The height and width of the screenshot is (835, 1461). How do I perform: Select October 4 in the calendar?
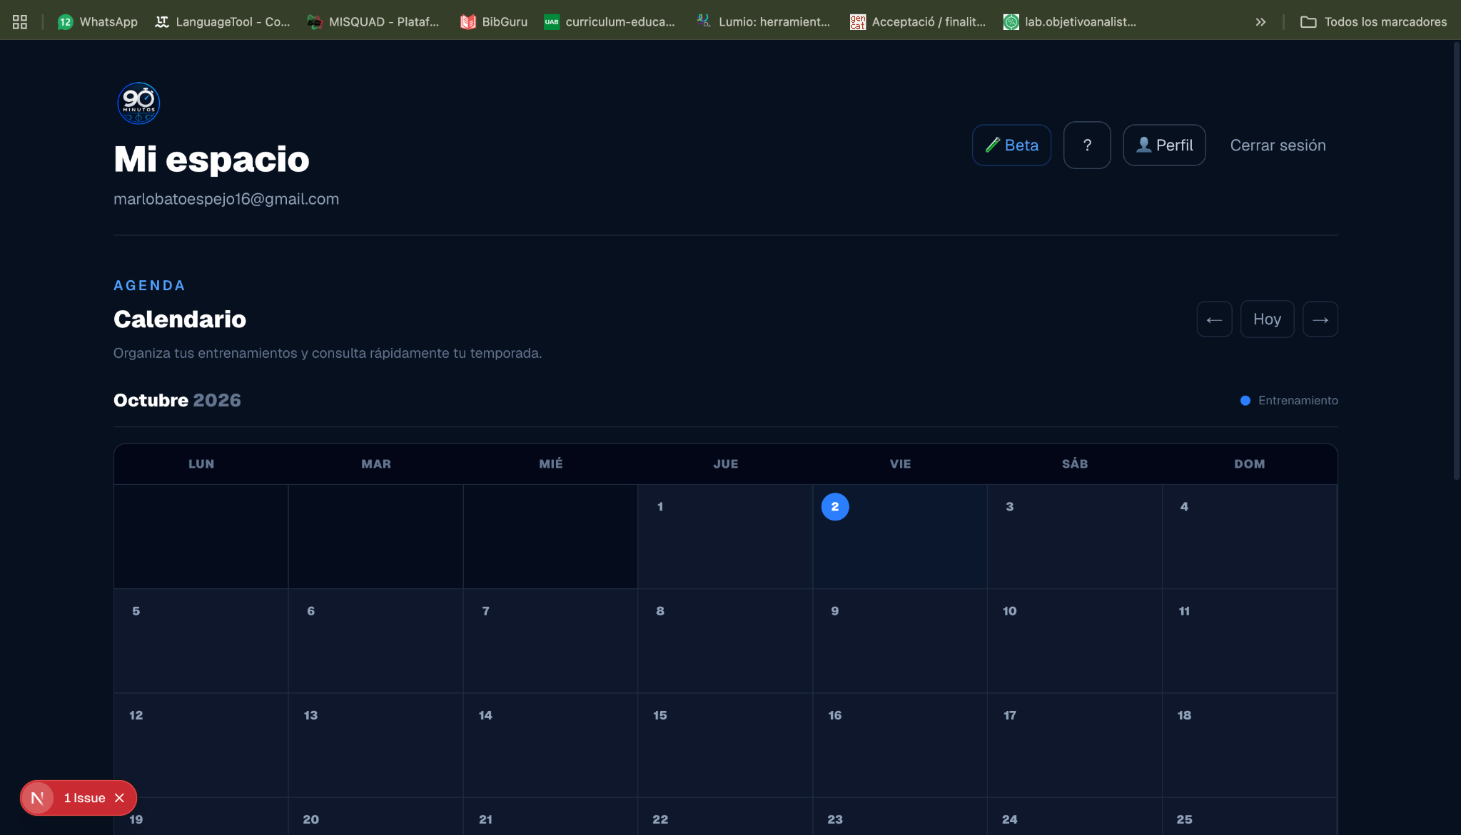[1249, 536]
